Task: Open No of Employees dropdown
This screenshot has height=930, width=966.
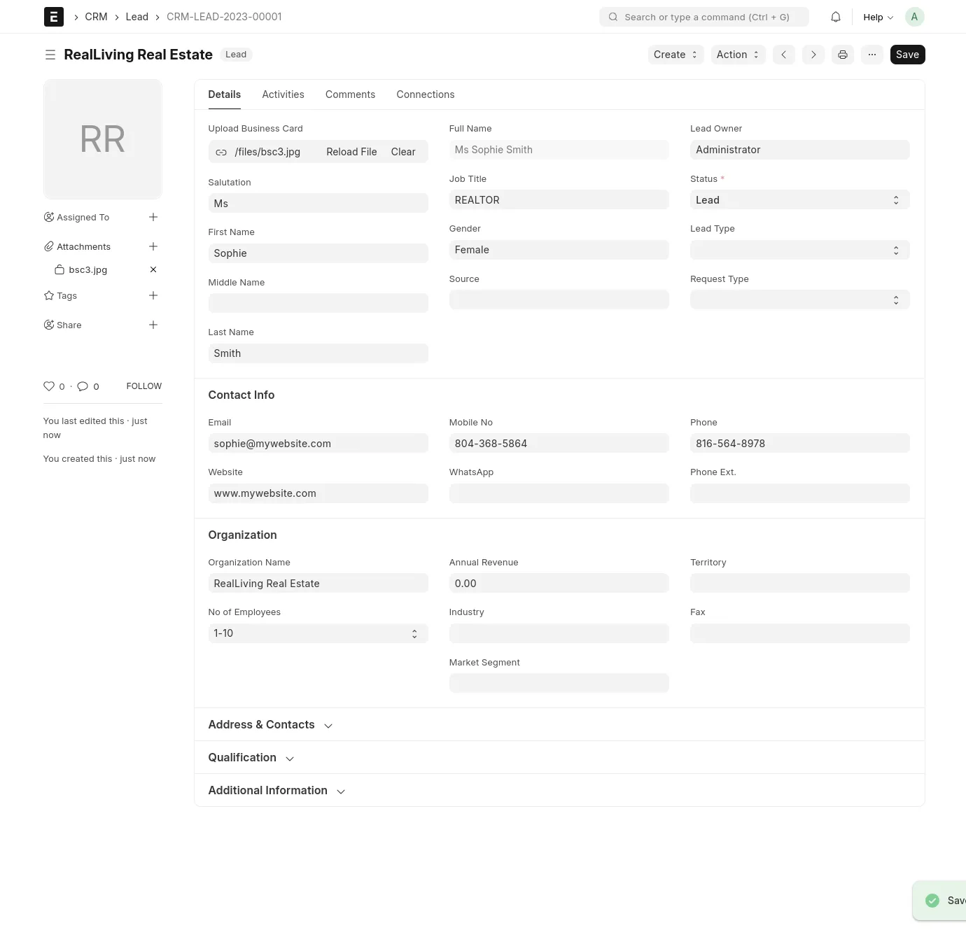Action: point(318,633)
